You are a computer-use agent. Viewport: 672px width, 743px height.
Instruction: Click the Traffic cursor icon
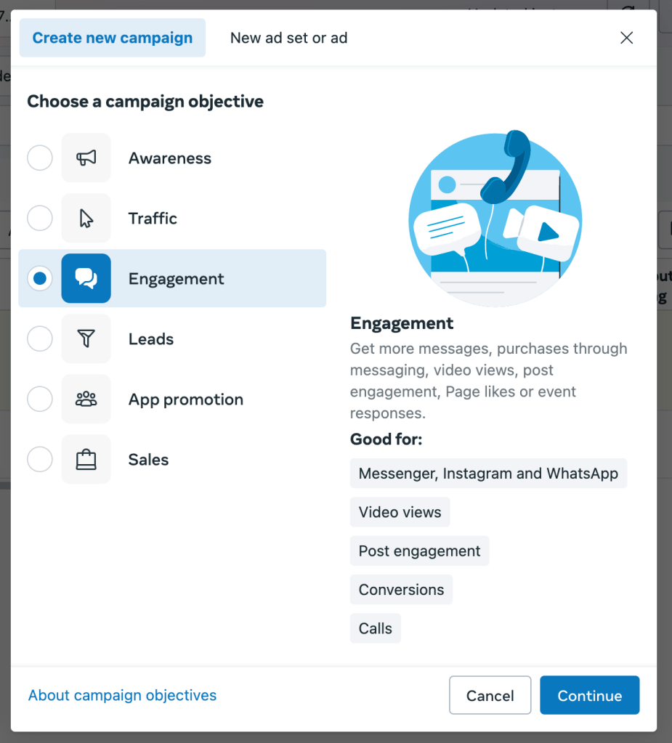[x=86, y=218]
